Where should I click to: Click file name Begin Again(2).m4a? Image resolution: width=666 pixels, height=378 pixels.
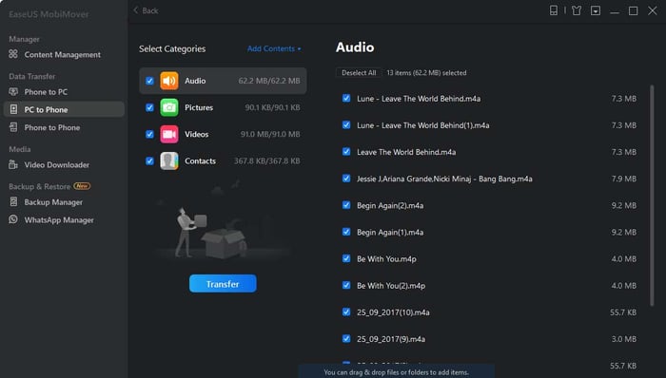tap(390, 205)
